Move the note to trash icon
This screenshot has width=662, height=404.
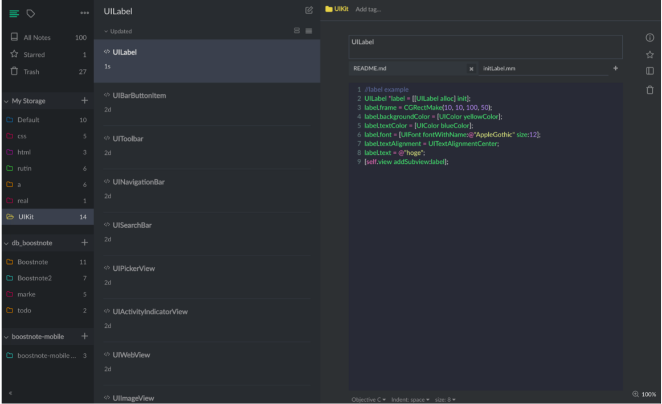649,90
